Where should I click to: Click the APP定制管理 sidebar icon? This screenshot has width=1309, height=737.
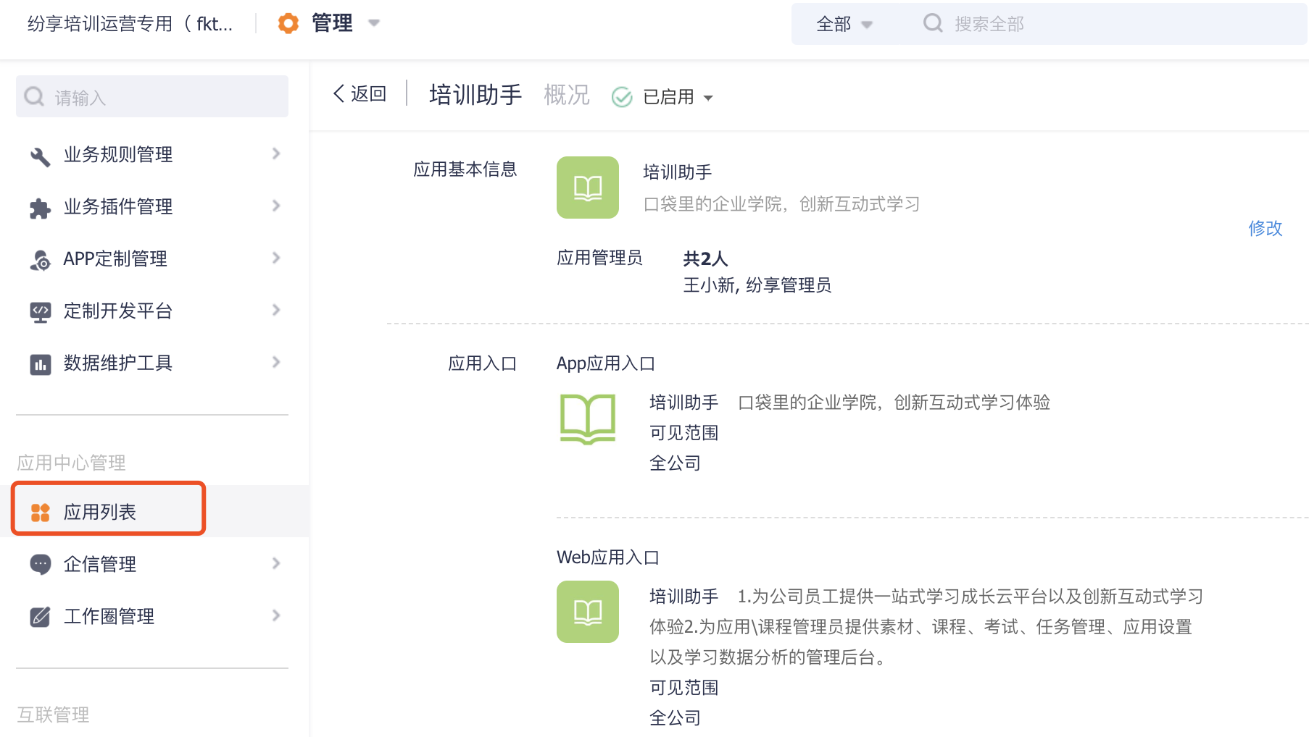coord(40,260)
